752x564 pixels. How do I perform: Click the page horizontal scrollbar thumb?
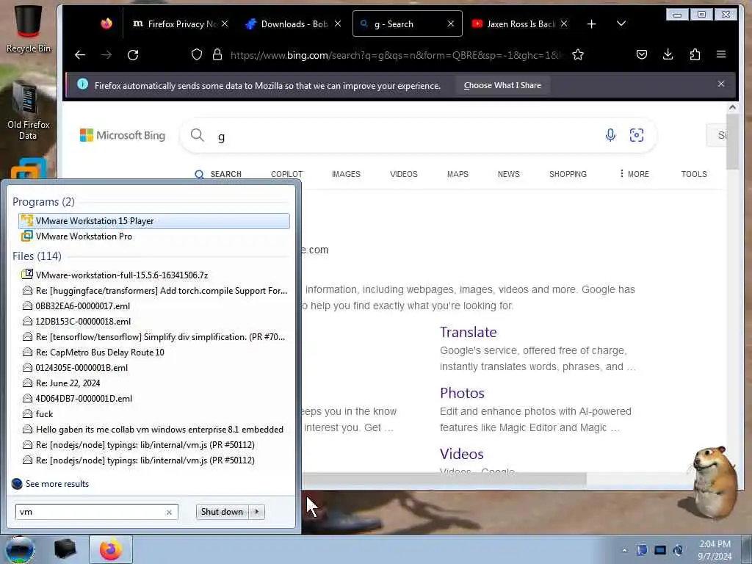pos(444,478)
